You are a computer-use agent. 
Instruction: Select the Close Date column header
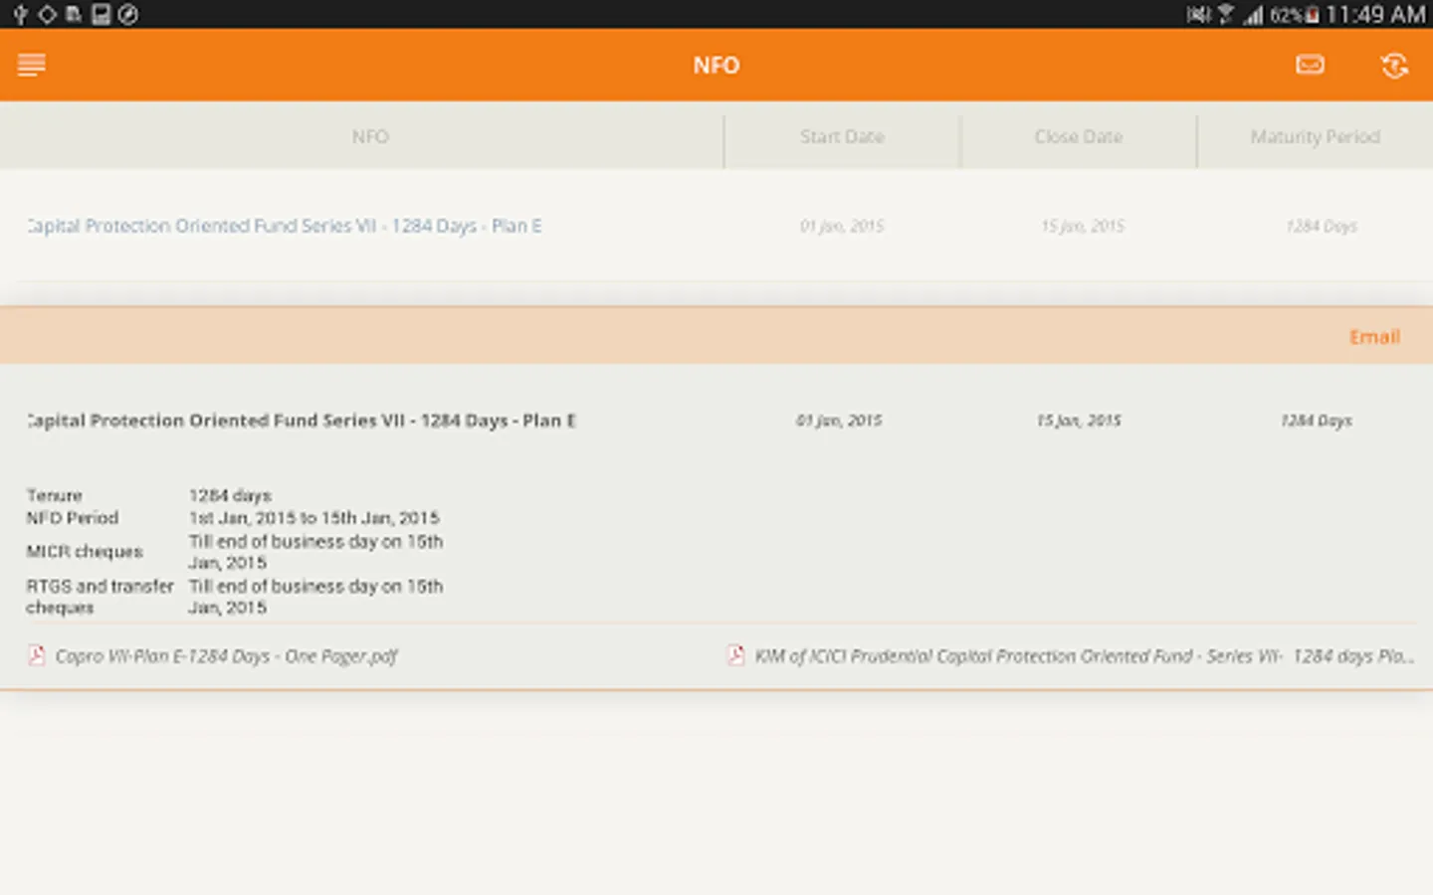pyautogui.click(x=1079, y=137)
